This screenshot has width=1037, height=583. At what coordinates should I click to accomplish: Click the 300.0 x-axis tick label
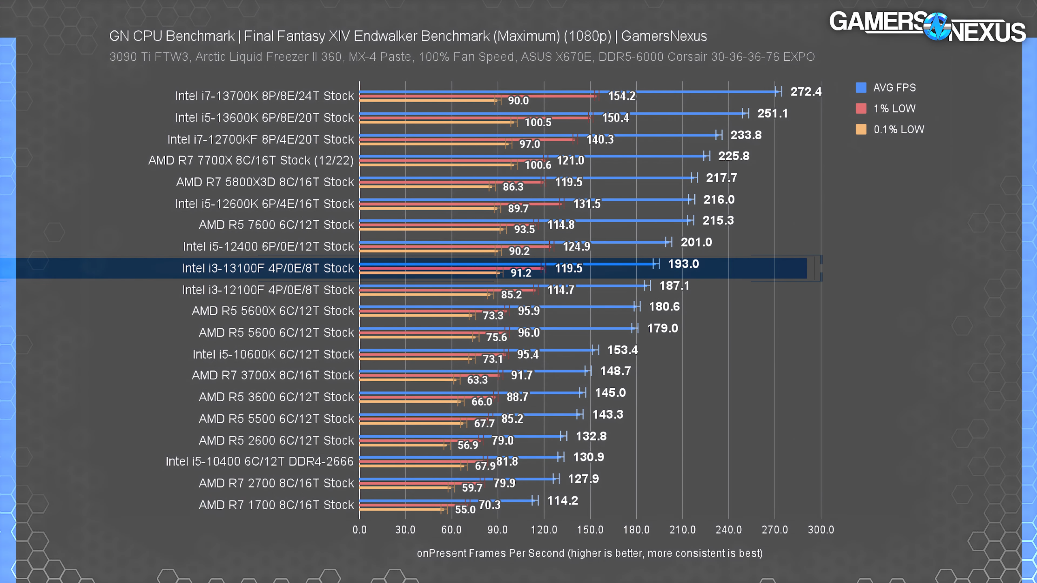click(x=821, y=530)
